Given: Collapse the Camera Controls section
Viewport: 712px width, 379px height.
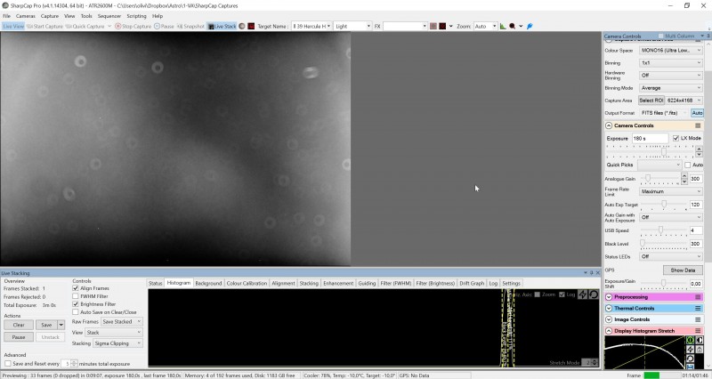Looking at the screenshot, I should 609,125.
